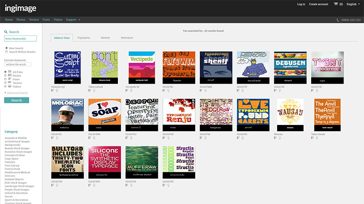Viewport: 364px width, 204px height.
Task: Click the lightbulb icon under SuomiScript
Action: click(x=56, y=90)
